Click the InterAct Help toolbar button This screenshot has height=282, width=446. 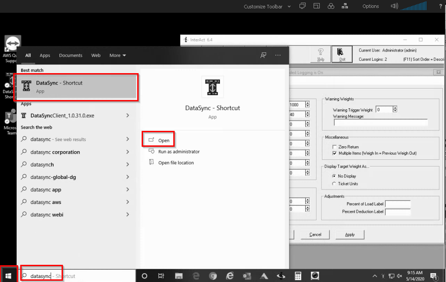point(321,54)
